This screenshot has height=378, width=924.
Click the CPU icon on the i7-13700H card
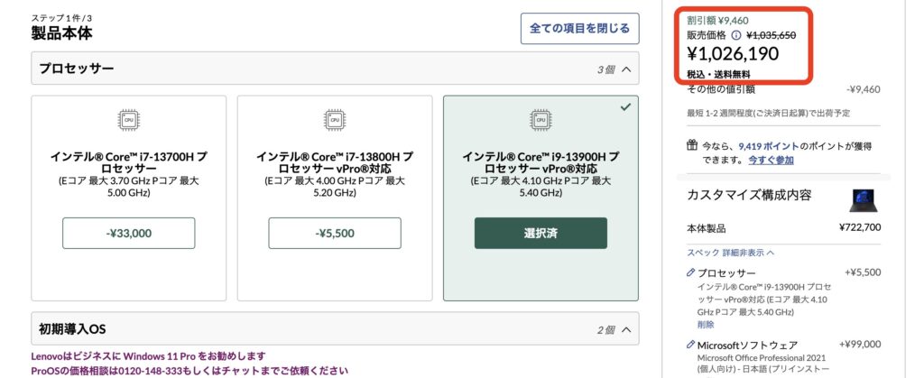coord(128,120)
